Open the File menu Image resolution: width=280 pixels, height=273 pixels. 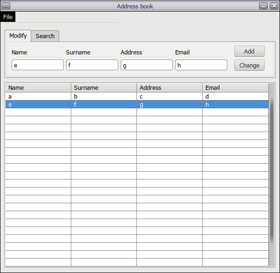(x=8, y=17)
